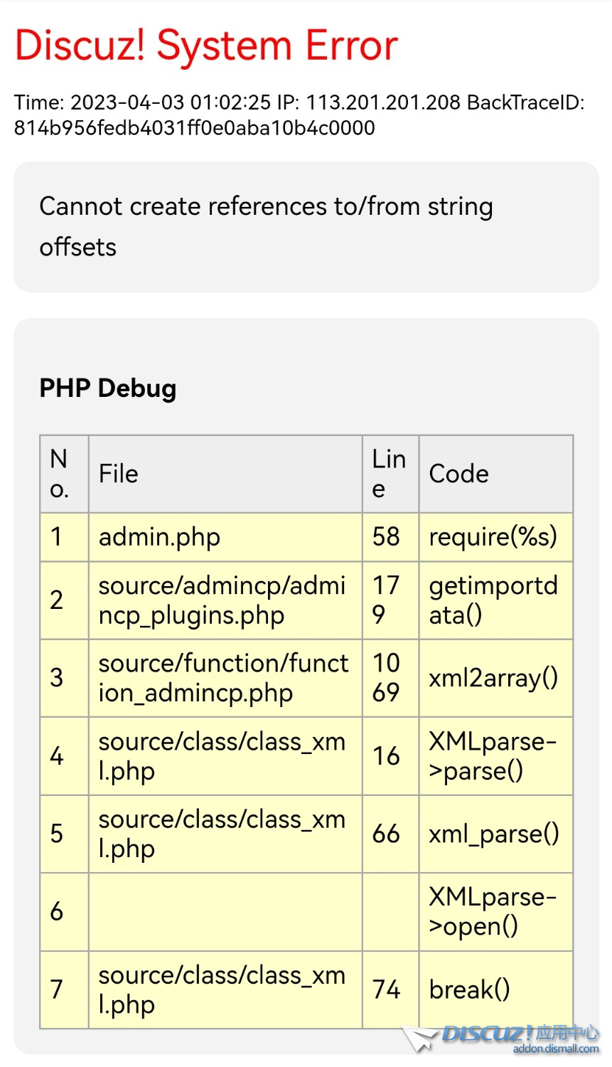Viewport: 612px width, 1067px height.
Task: Click the No. column header
Action: click(60, 474)
